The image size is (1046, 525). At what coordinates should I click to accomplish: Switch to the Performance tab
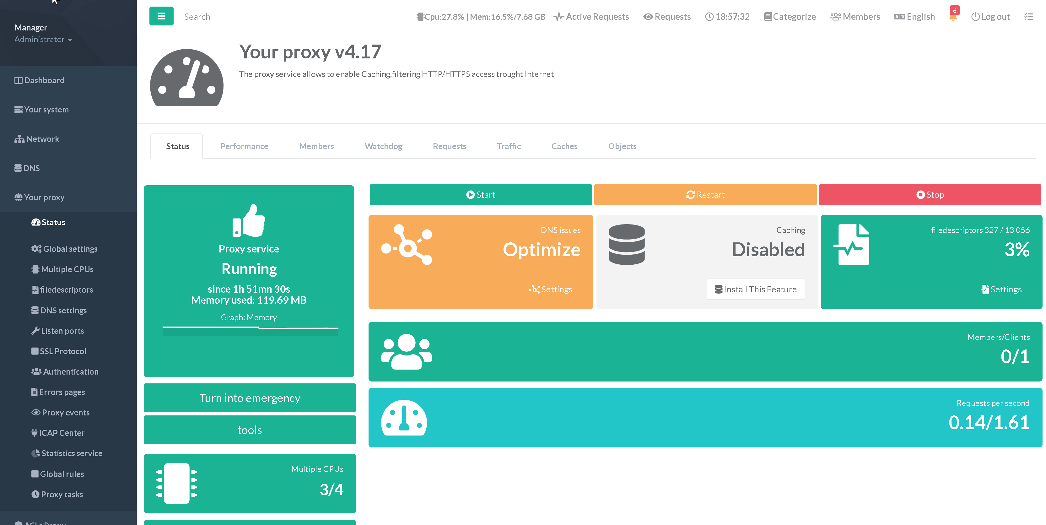pos(244,146)
